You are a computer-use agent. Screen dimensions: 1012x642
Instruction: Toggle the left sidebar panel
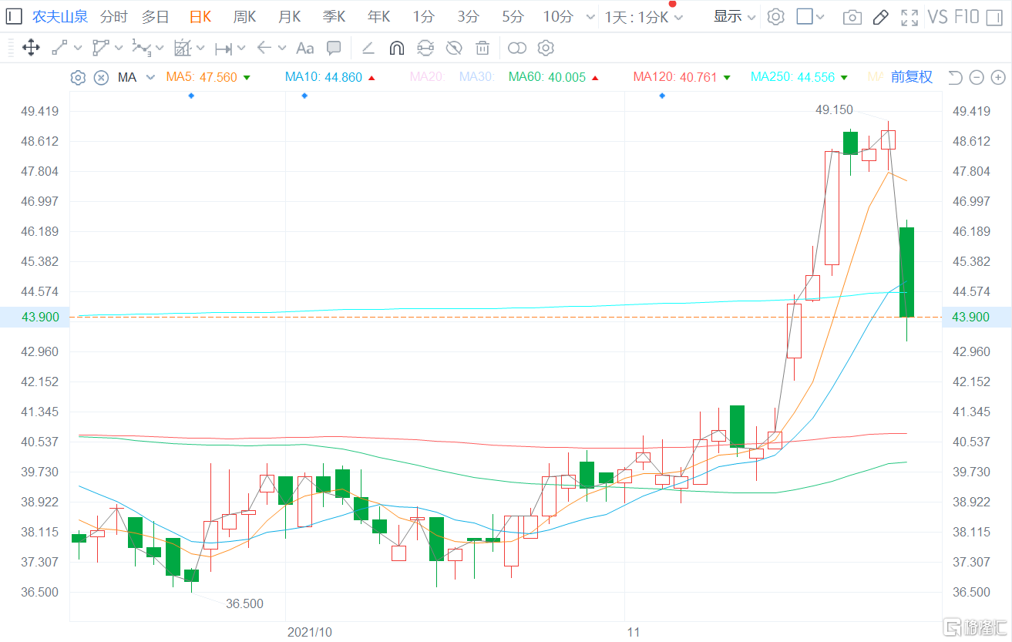tap(14, 16)
